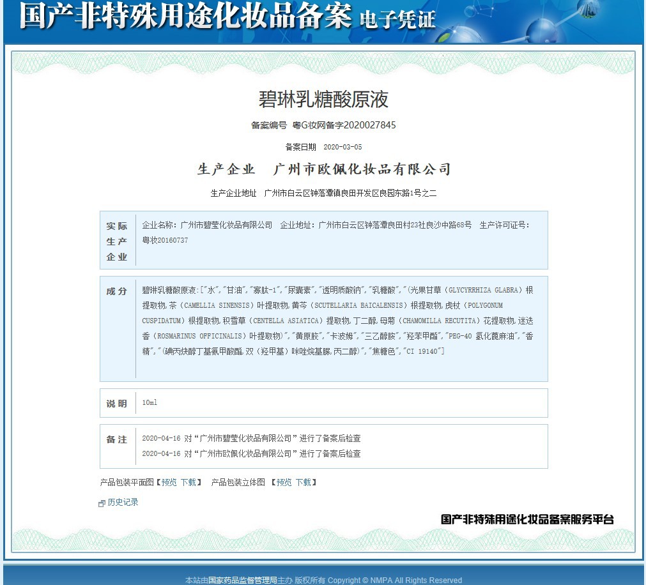Click the 实际生产企业 section label
The image size is (646, 585).
tap(117, 241)
